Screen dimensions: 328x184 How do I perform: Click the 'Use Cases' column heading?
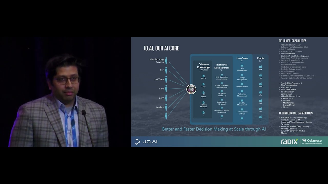242,58
